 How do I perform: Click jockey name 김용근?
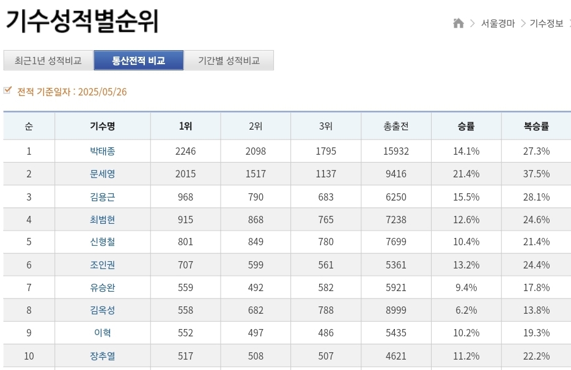click(x=102, y=197)
